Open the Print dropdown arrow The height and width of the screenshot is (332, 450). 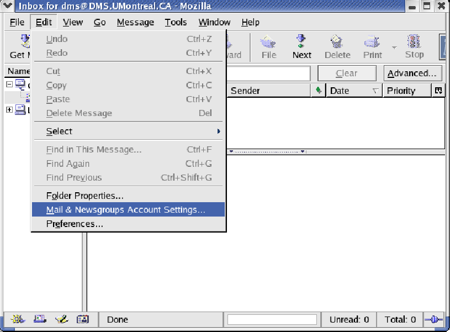[x=394, y=48]
